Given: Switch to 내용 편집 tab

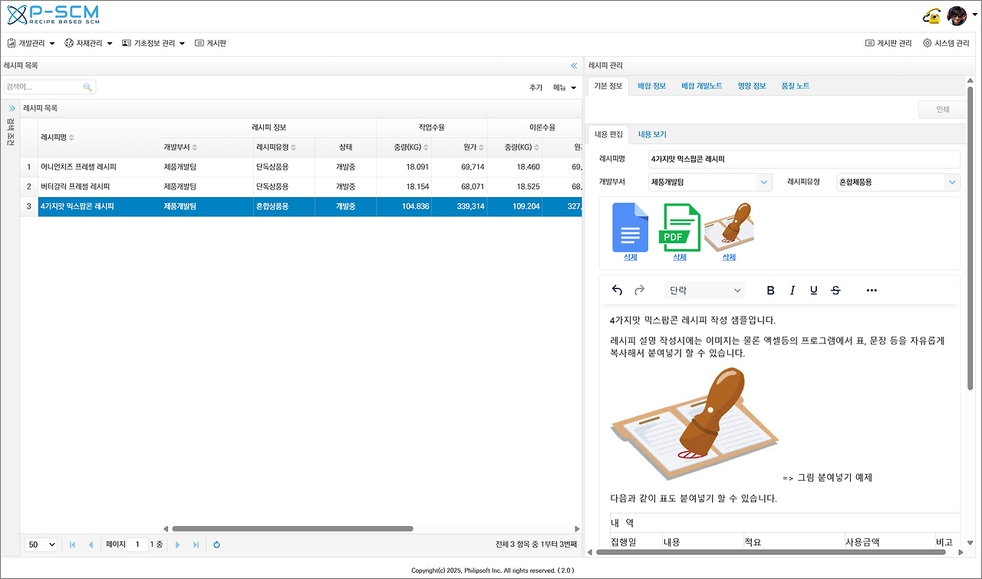Looking at the screenshot, I should click(x=608, y=134).
